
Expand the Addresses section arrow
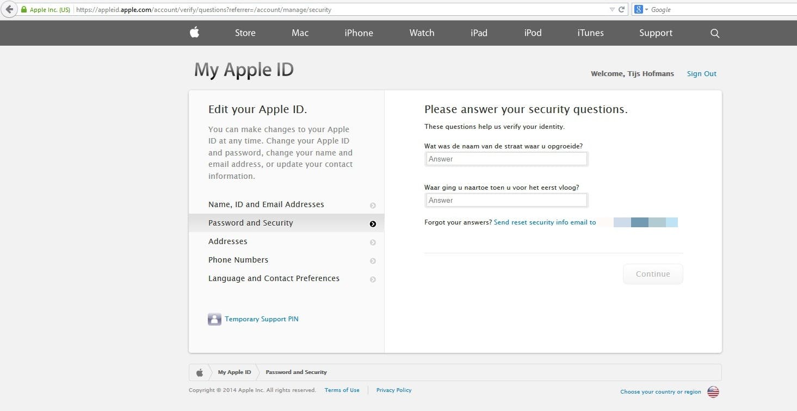[373, 242]
